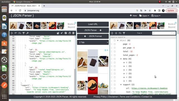179x101 pixels.
Task: Click the sort icon in tree view toolbar
Action: point(120,33)
